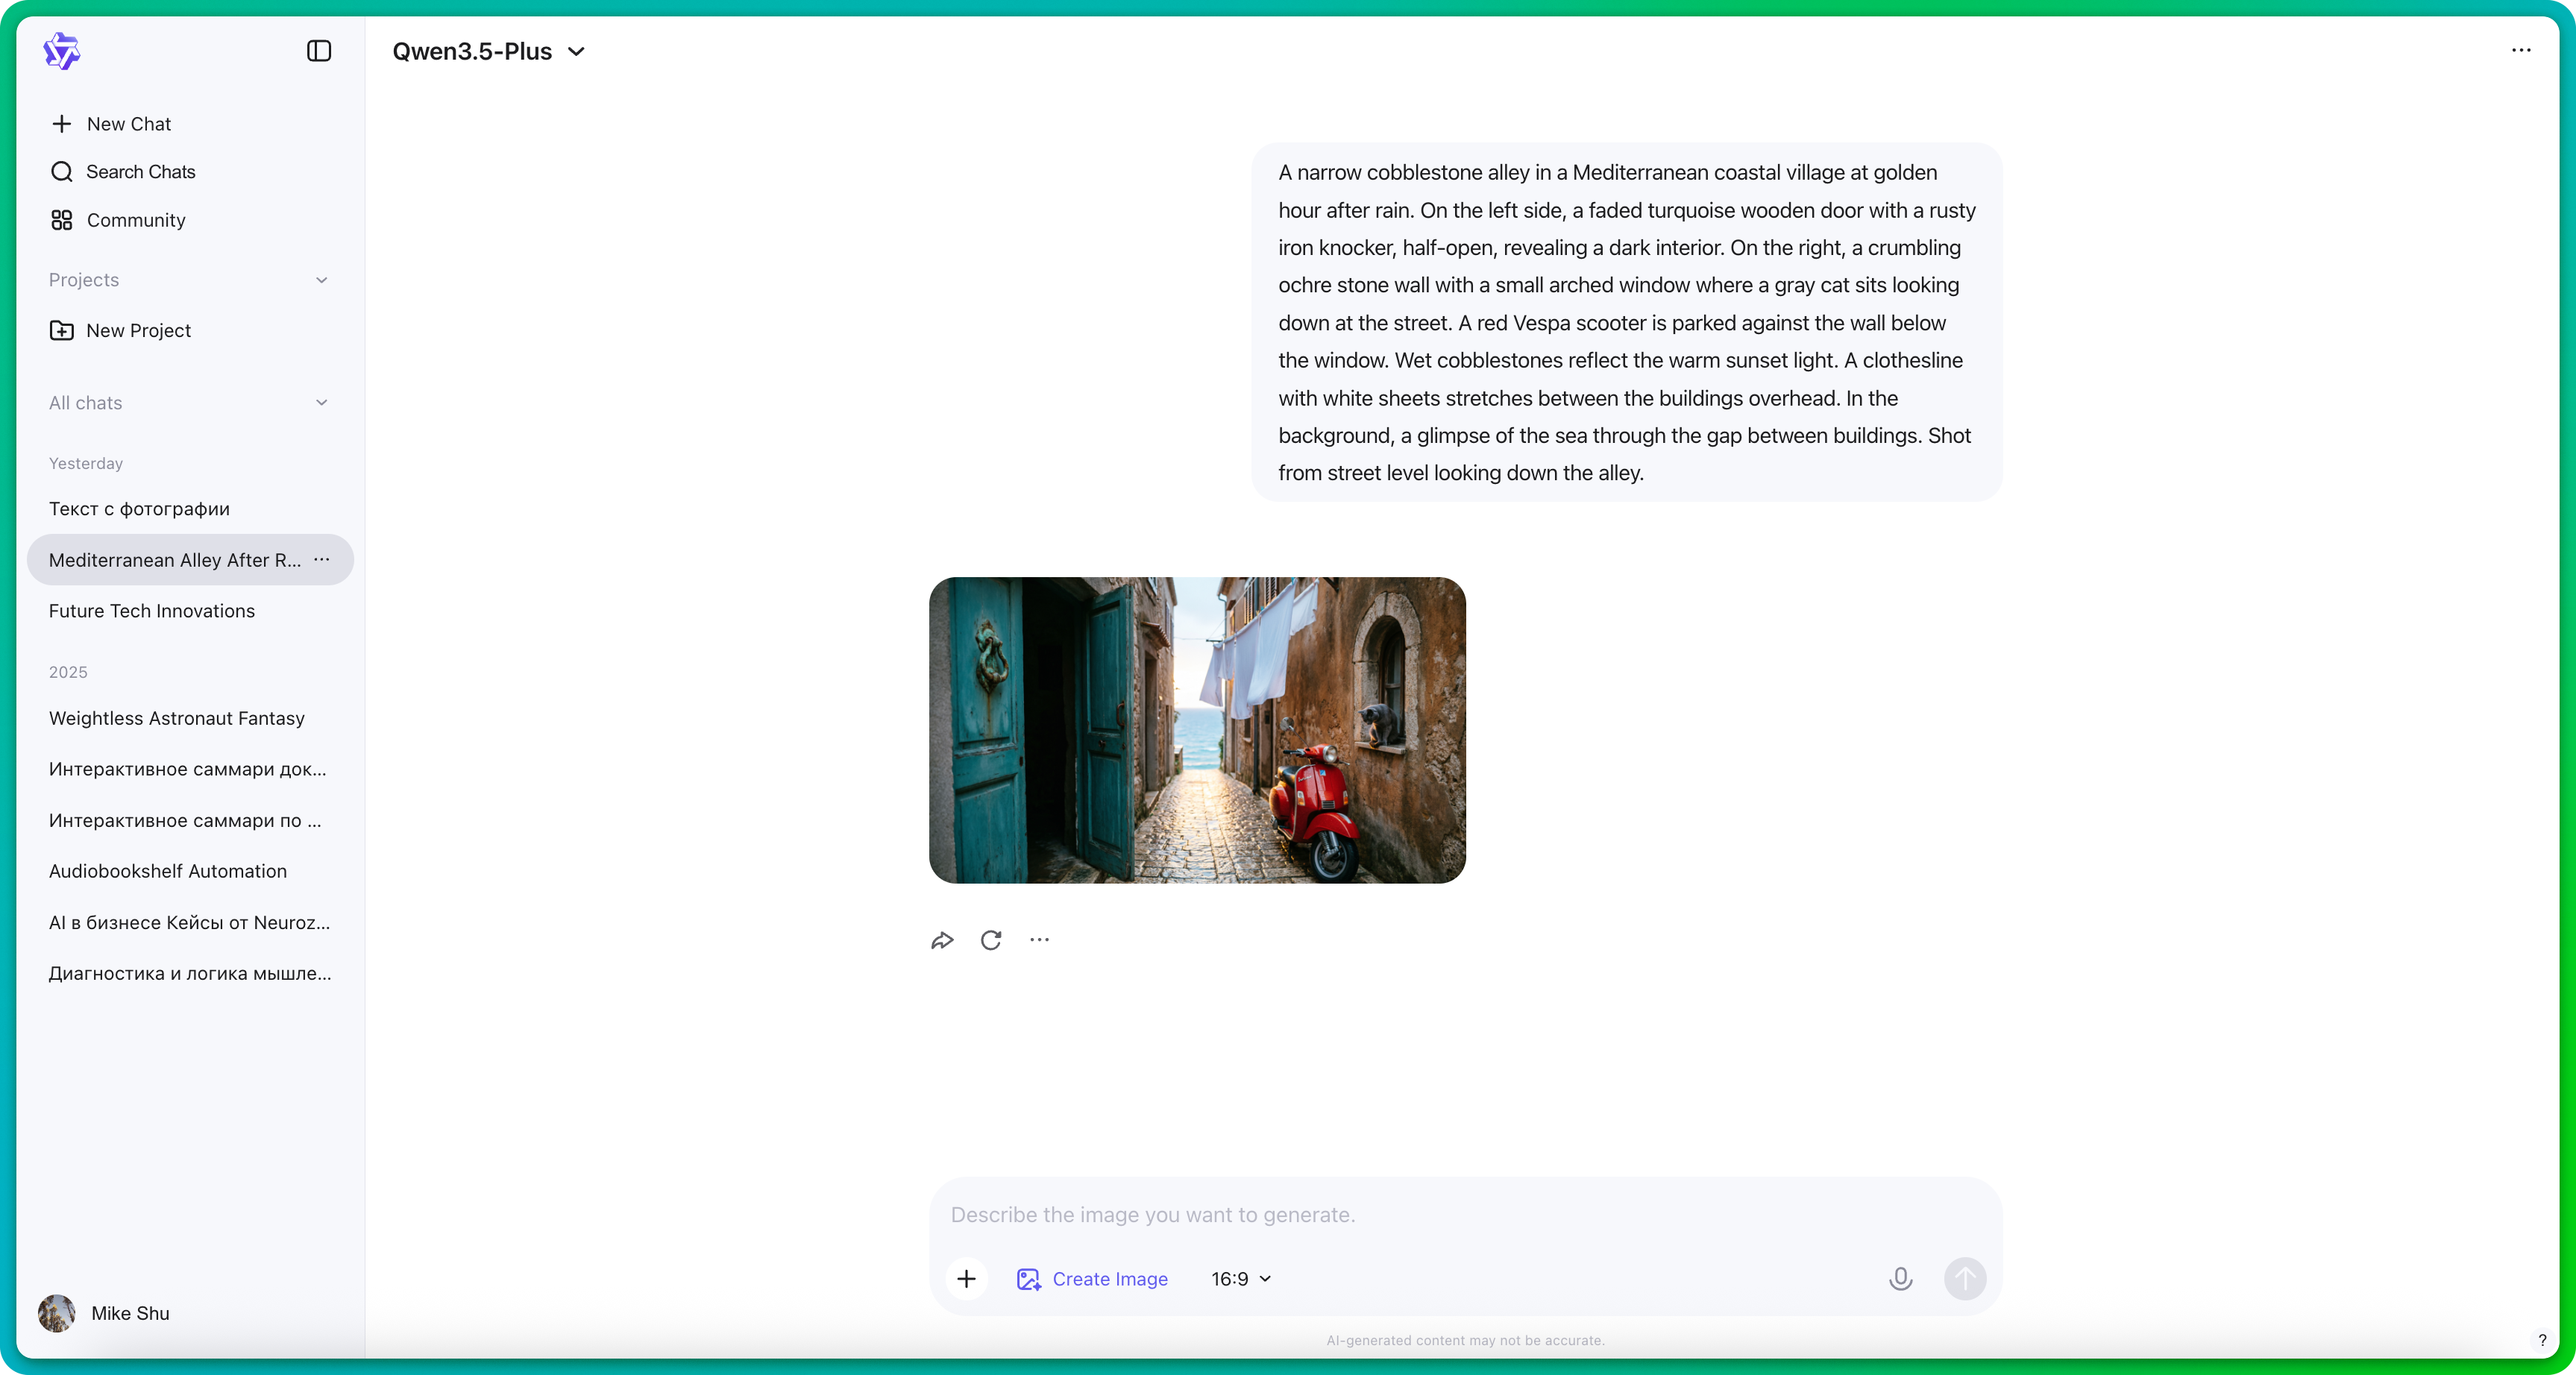Collapse the Projects section

pyautogui.click(x=321, y=280)
